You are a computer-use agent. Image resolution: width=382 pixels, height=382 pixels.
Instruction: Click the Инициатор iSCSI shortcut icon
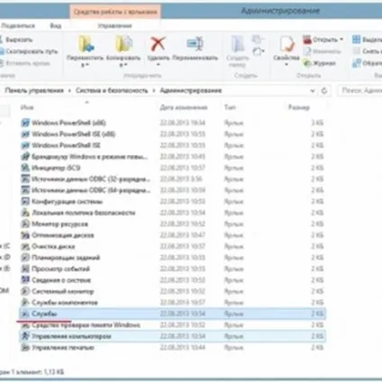tap(25, 168)
